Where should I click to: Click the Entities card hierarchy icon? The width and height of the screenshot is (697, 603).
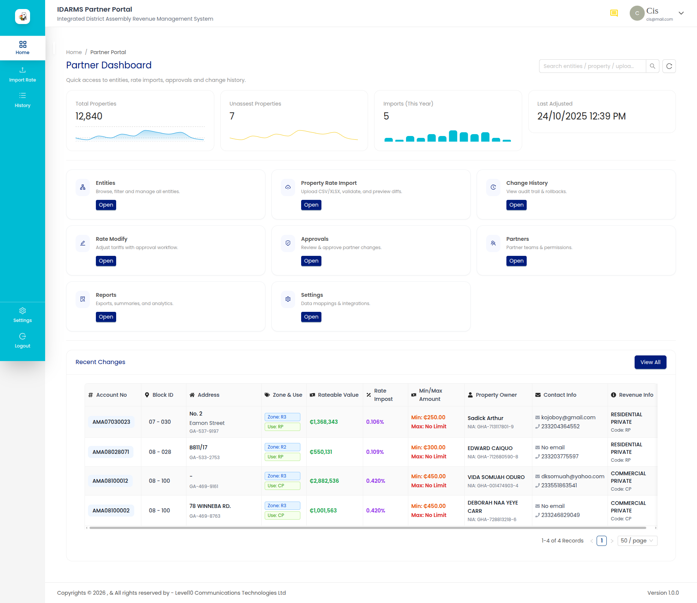pos(83,187)
